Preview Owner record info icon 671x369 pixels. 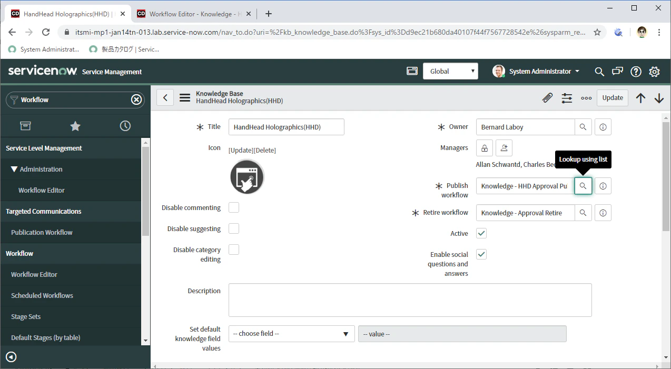(x=603, y=127)
